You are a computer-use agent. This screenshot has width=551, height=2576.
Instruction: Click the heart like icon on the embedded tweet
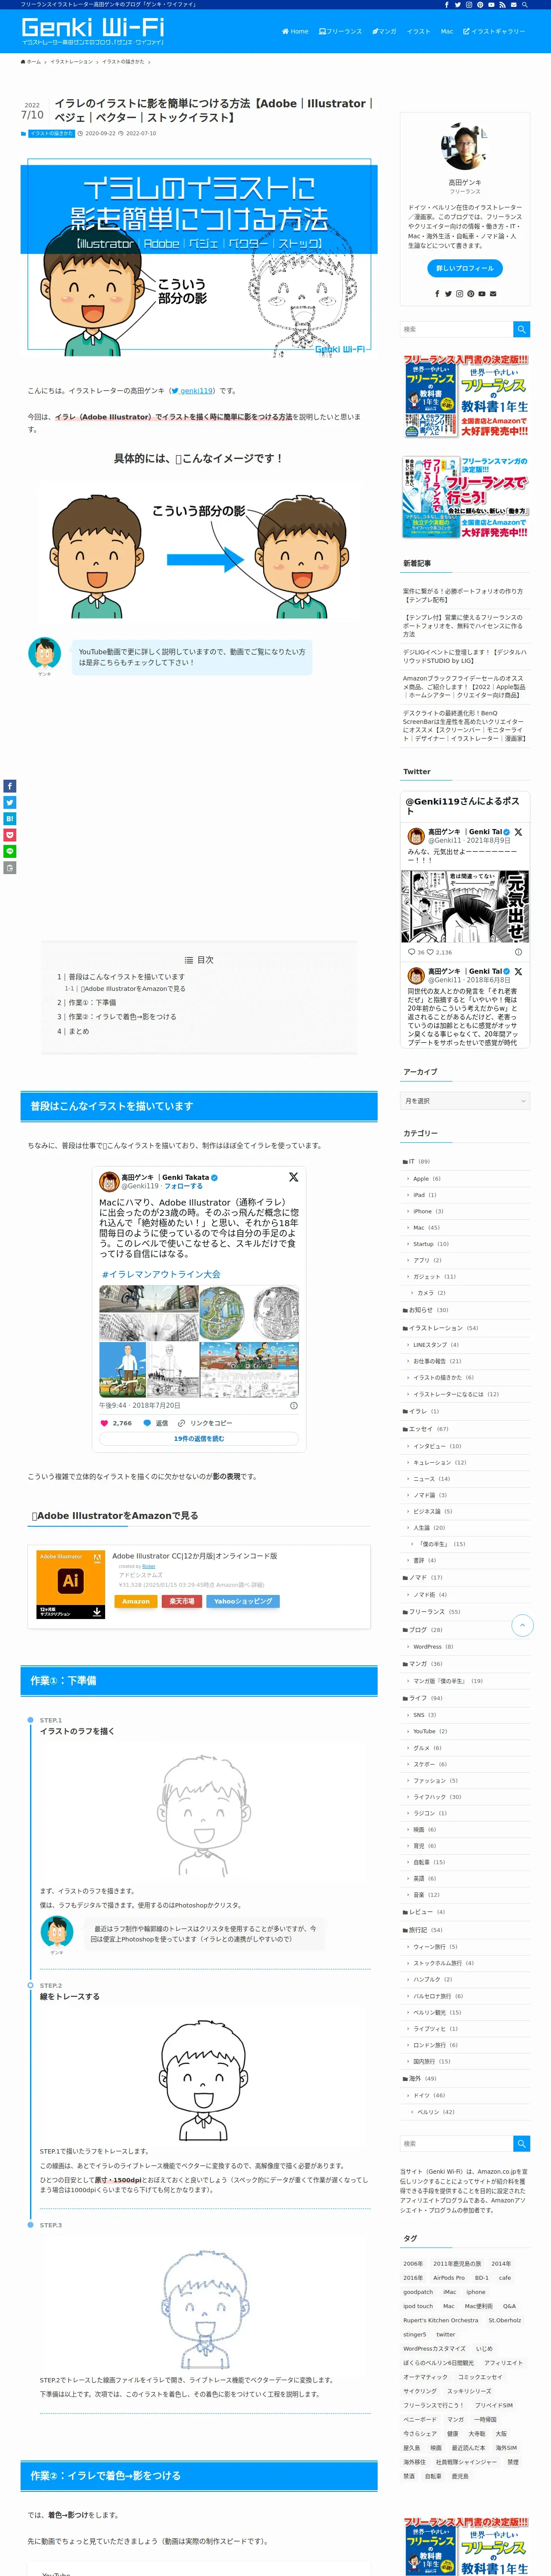[104, 1423]
